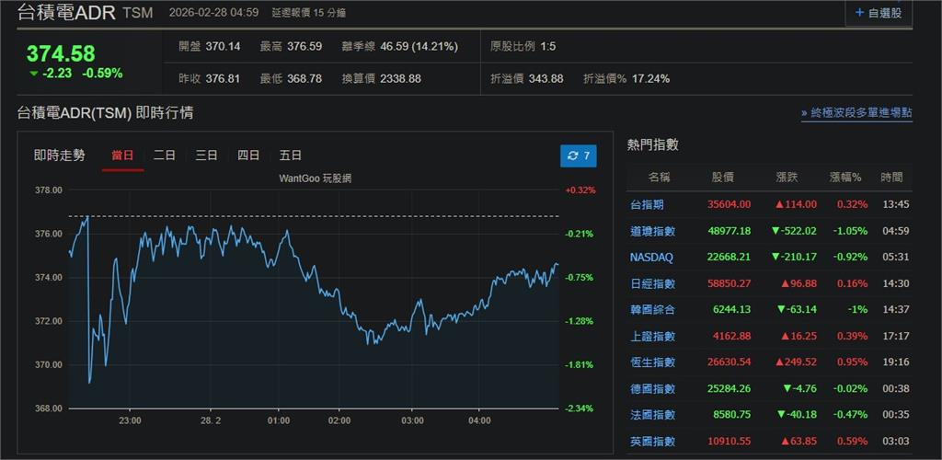942x460 pixels.
Task: Click the 378.00 y-axis label
Action: (51, 190)
